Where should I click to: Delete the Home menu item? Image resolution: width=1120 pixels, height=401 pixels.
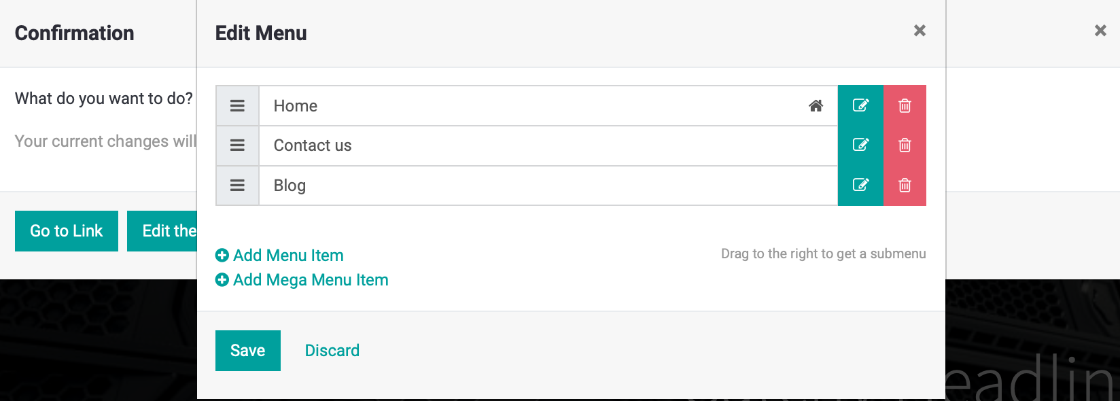coord(905,105)
